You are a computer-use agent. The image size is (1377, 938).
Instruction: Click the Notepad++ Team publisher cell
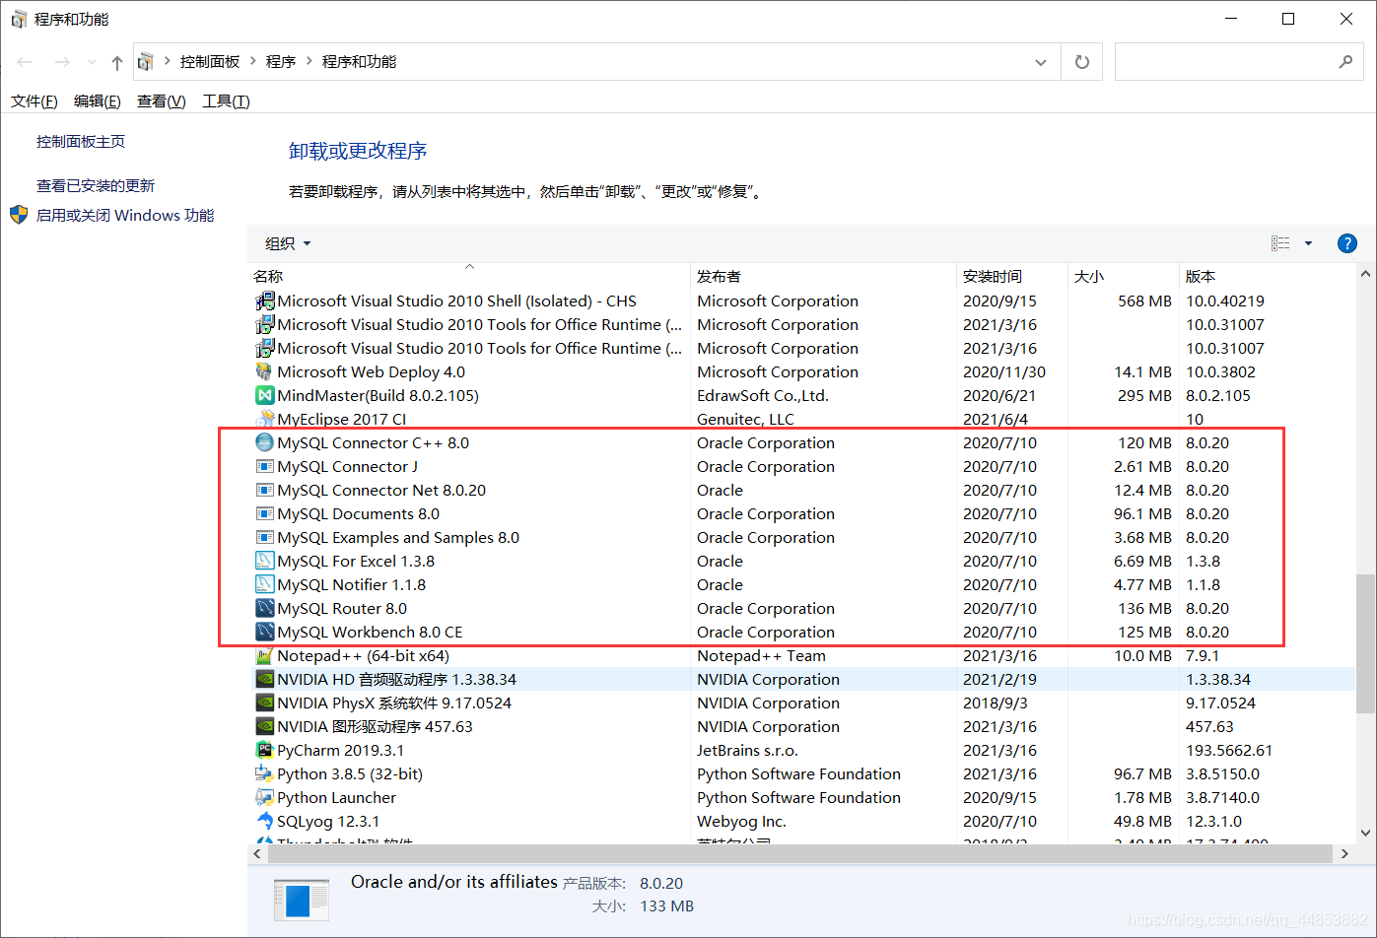point(761,656)
